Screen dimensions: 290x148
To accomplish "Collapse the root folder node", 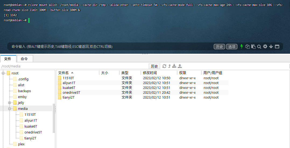I will click(x=3, y=73).
